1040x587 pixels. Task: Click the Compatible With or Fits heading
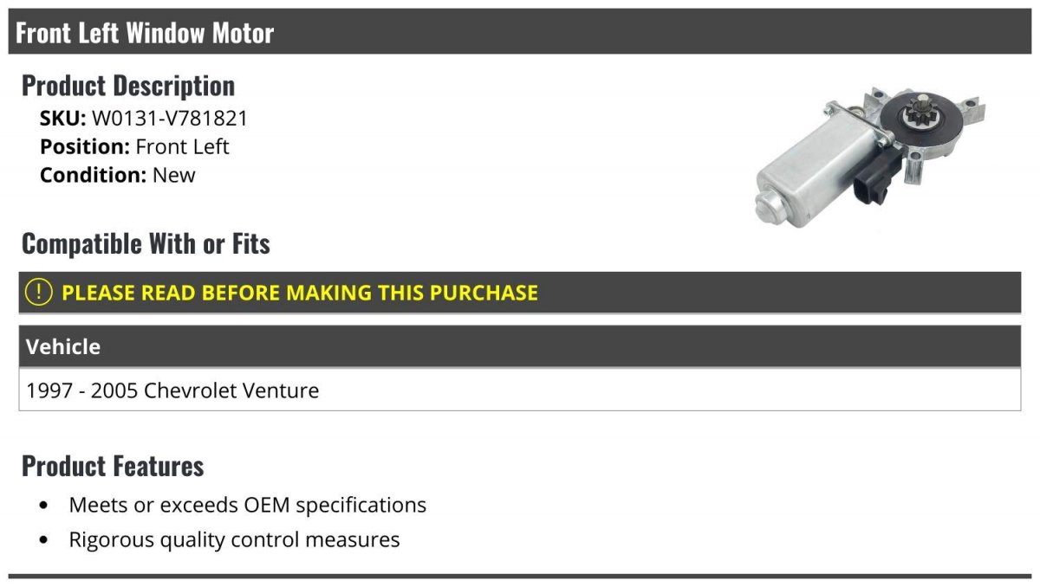(x=146, y=243)
